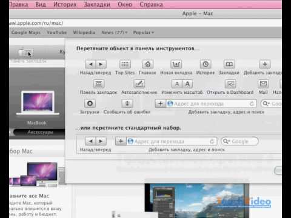Image resolution: width=291 pixels, height=218 pixels.
Task: Select the Открыть в Dashboard scissors icon
Action: [230, 84]
